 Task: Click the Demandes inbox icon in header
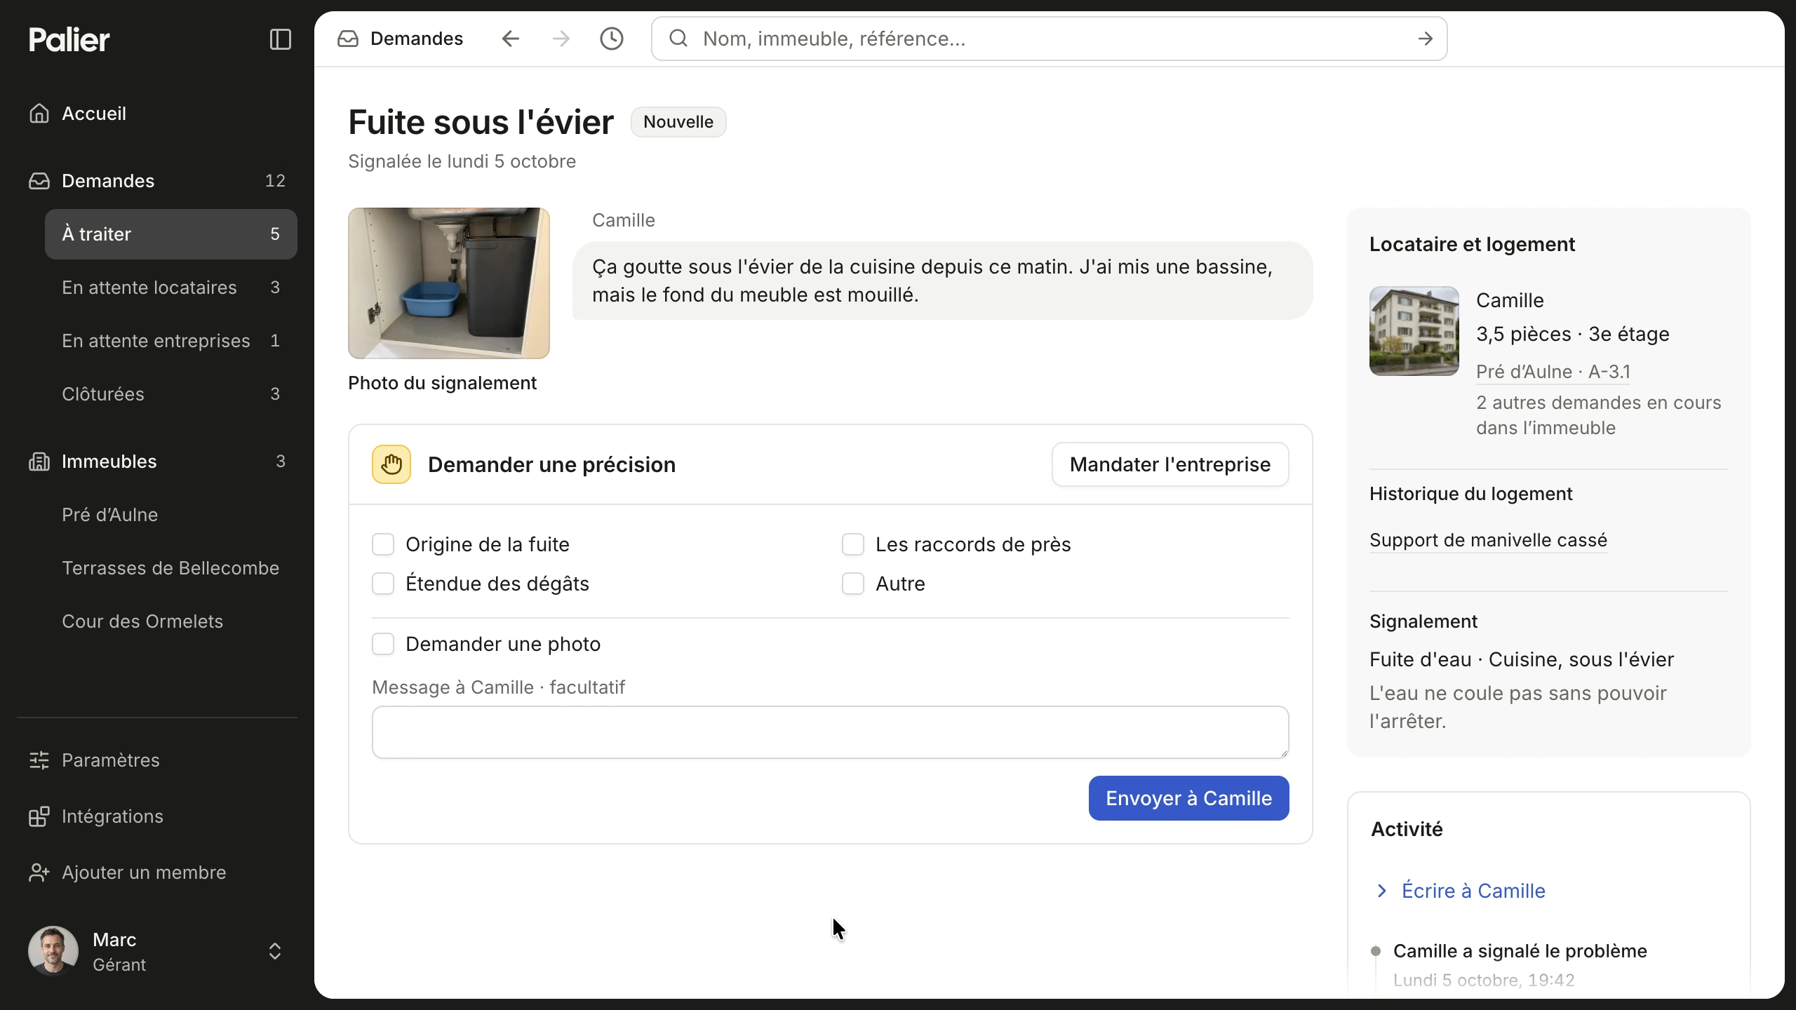(348, 39)
